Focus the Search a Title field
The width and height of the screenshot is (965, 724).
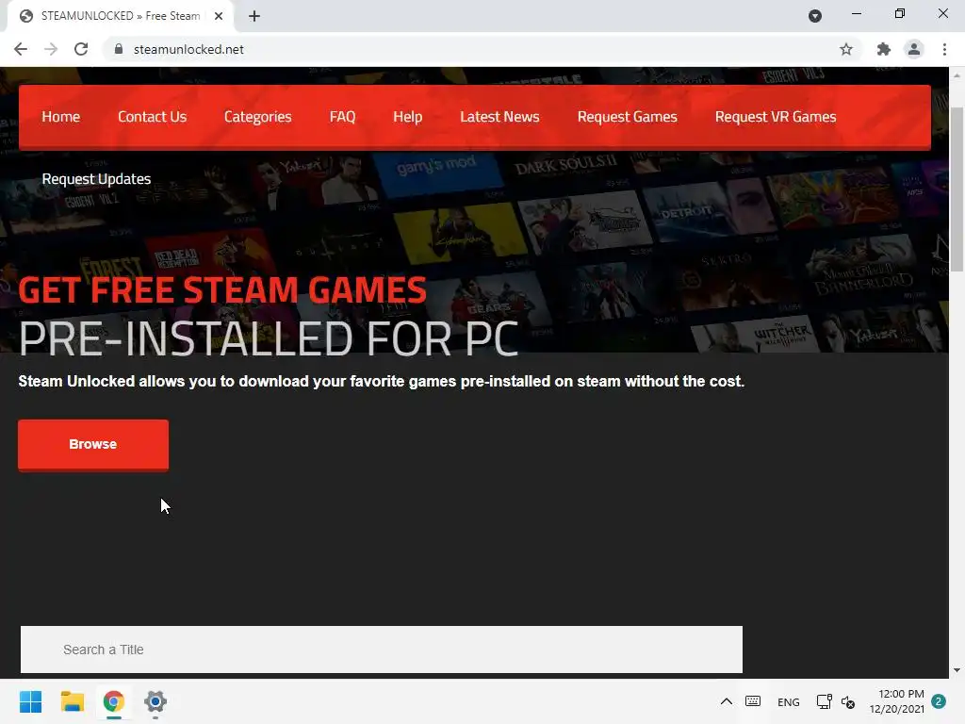coord(382,650)
